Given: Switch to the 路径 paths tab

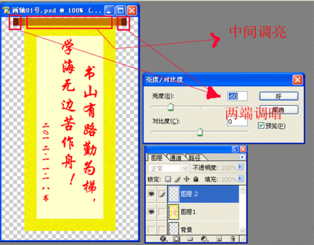Looking at the screenshot, I should coord(194,158).
